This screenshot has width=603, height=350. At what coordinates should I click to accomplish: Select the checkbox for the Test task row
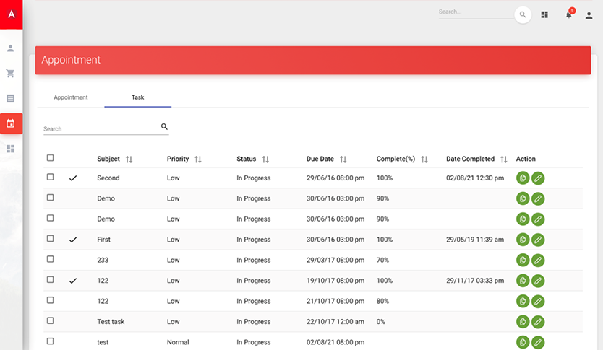tap(50, 320)
